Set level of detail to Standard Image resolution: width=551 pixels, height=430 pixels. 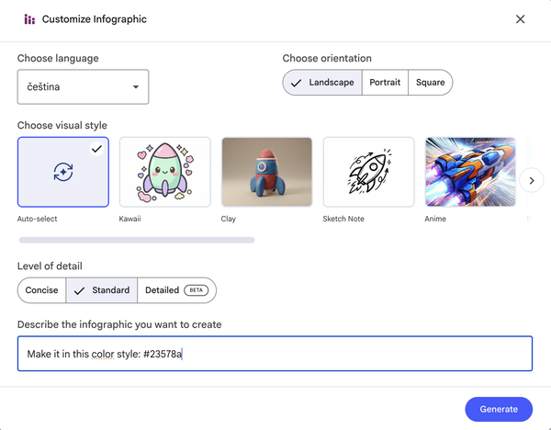click(x=102, y=290)
